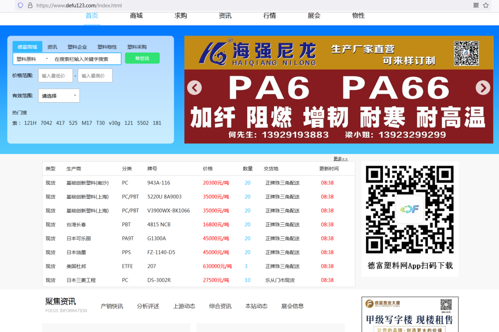This screenshot has height=332, width=499.
Task: Click the 输入最高价 price field
Action: pyautogui.click(x=95, y=75)
